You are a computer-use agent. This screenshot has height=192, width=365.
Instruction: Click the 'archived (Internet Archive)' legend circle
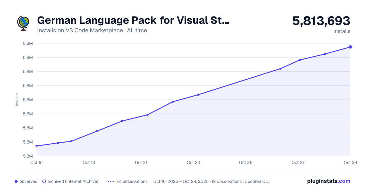coord(44,181)
